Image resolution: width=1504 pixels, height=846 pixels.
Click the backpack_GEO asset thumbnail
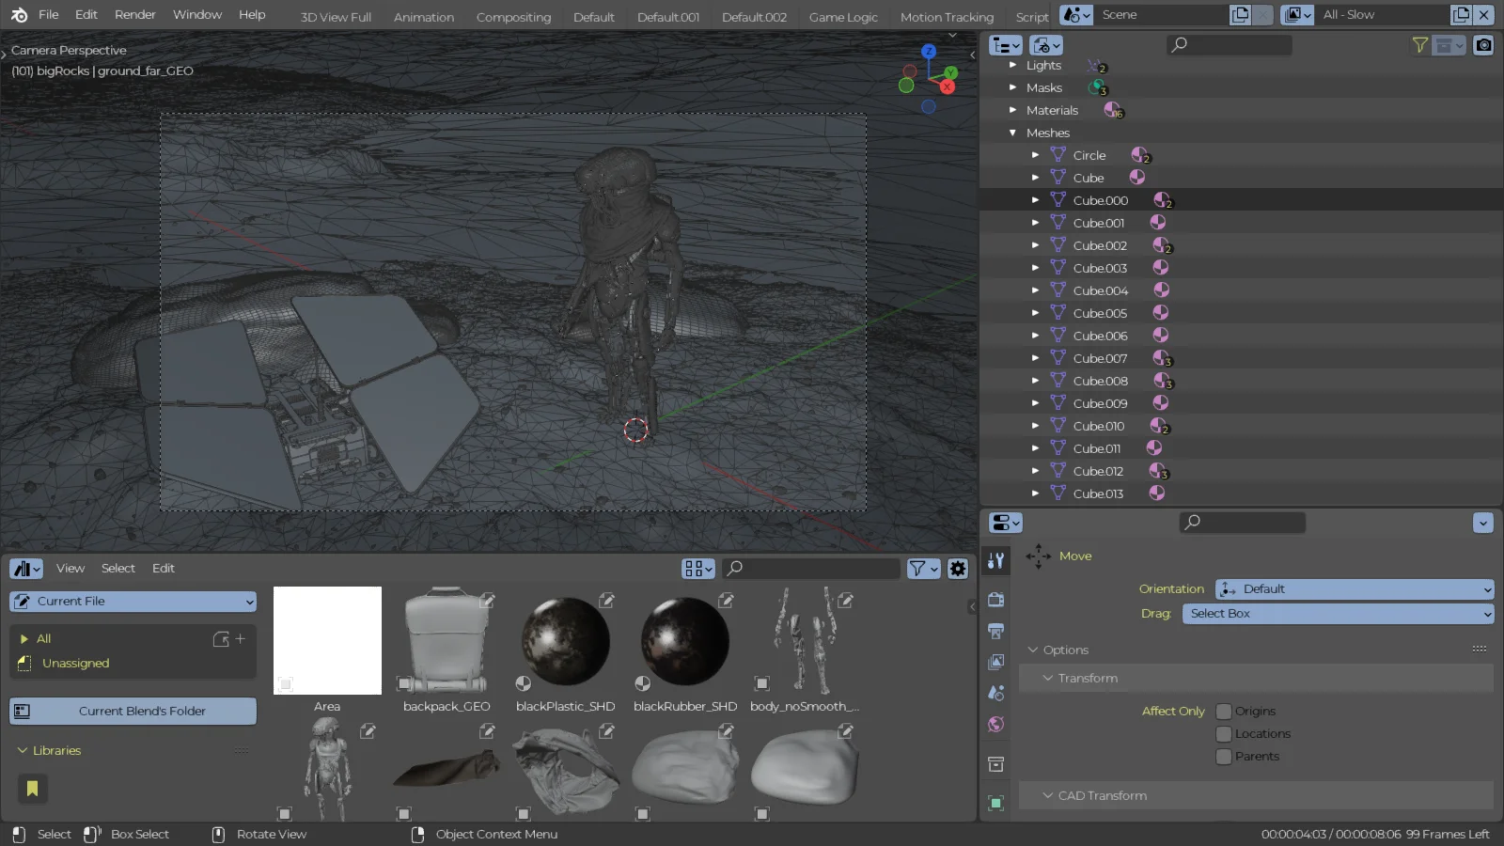point(445,640)
